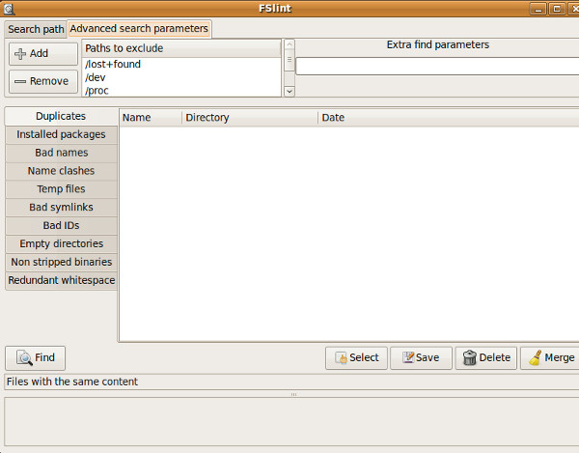Click the notepad icon on Save button

tap(408, 357)
